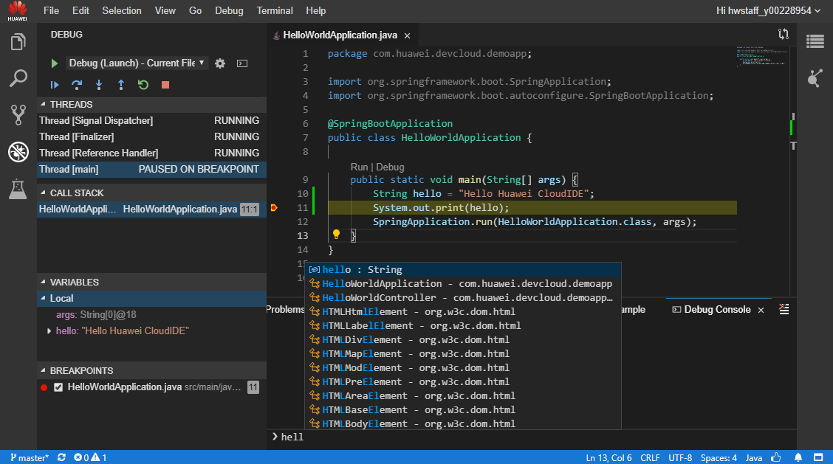Image resolution: width=833 pixels, height=464 pixels.
Task: Clear the Debug Console with the list icon
Action: [784, 309]
